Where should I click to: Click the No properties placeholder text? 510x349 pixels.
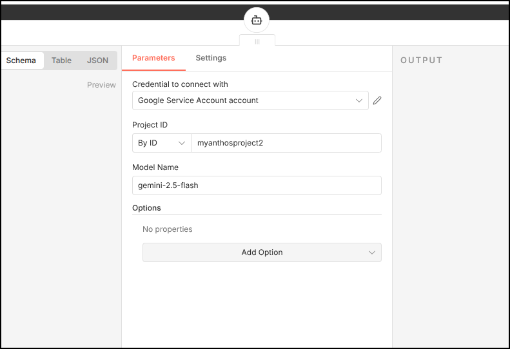click(x=167, y=229)
